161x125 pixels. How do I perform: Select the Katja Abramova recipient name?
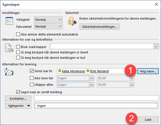[x=73, y=71]
